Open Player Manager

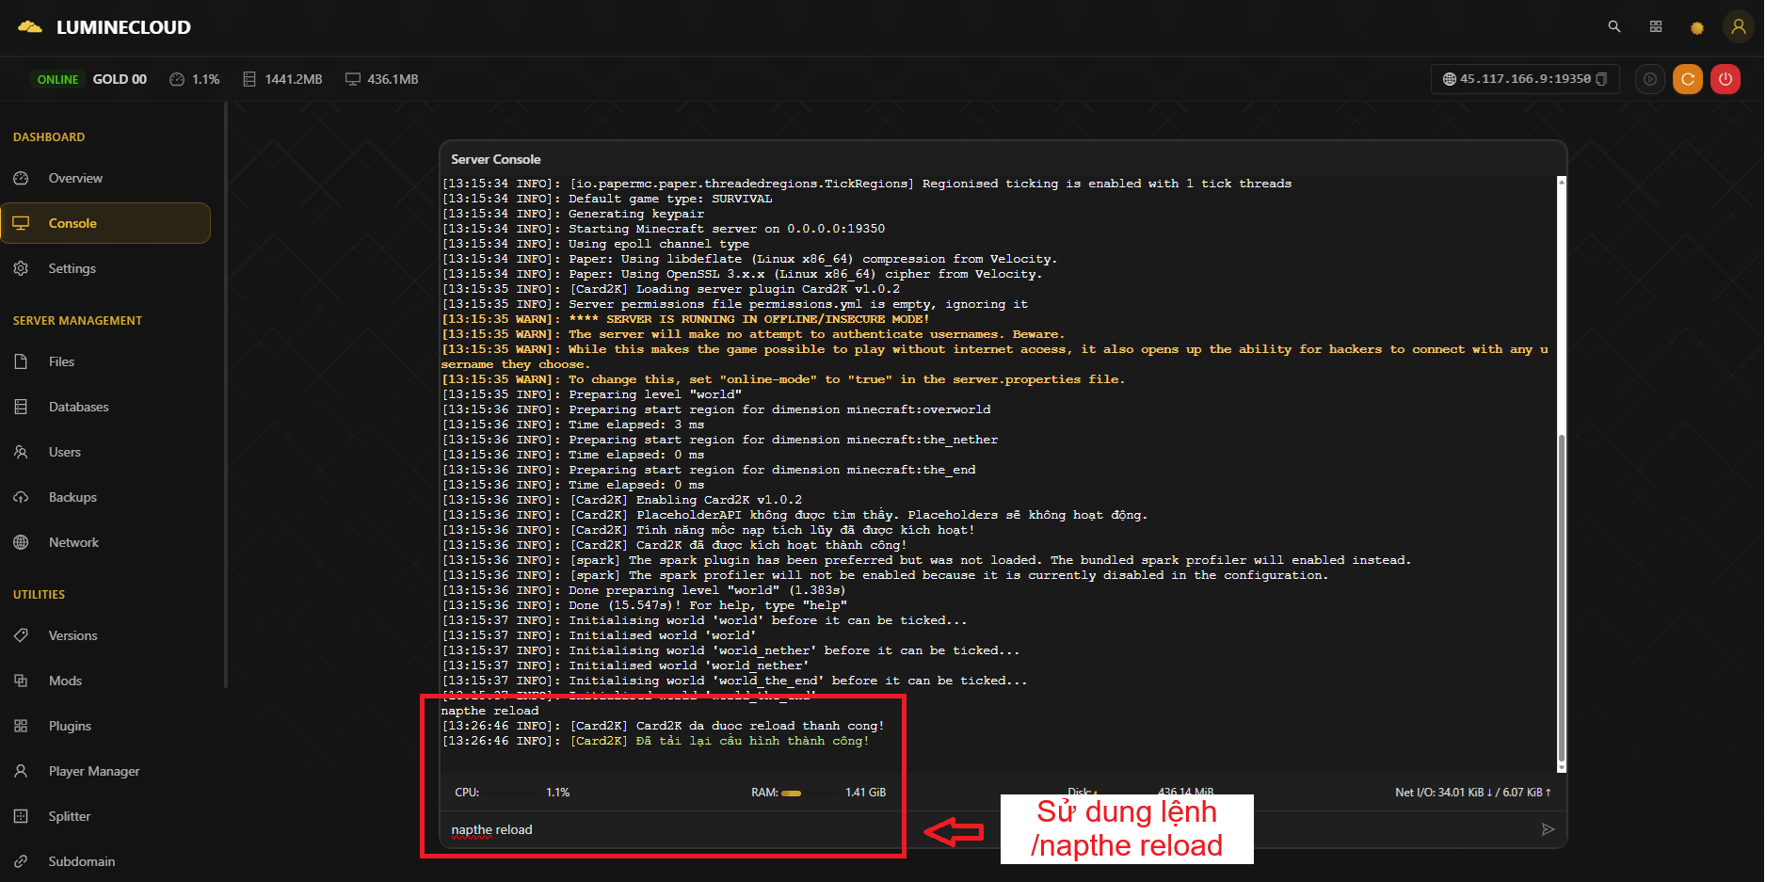(x=93, y=771)
